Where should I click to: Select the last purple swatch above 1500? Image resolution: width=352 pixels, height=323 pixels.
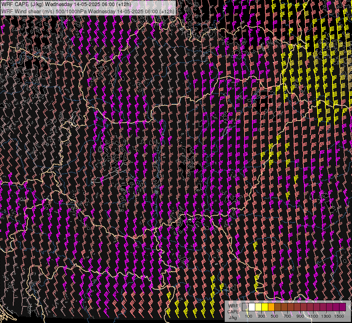point(343,307)
